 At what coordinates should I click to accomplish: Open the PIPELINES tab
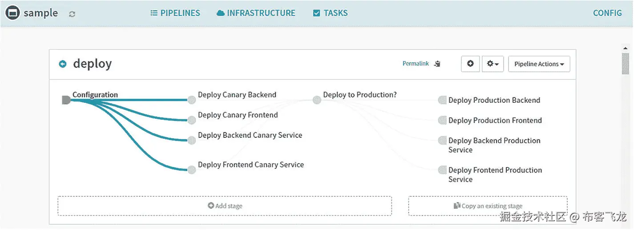coord(175,13)
